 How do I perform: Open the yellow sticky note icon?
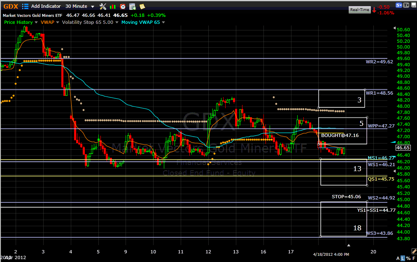(x=142, y=6)
